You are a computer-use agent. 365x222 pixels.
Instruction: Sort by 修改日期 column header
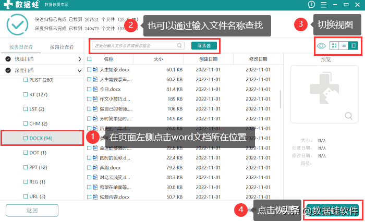coord(258,59)
